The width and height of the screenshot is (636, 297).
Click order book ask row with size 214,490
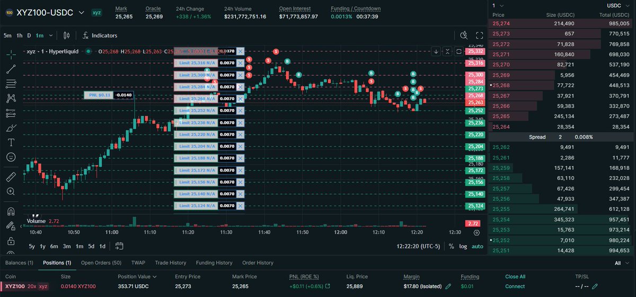coord(561,23)
